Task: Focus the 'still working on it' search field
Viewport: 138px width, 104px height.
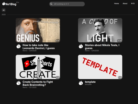Action: coord(67,4)
